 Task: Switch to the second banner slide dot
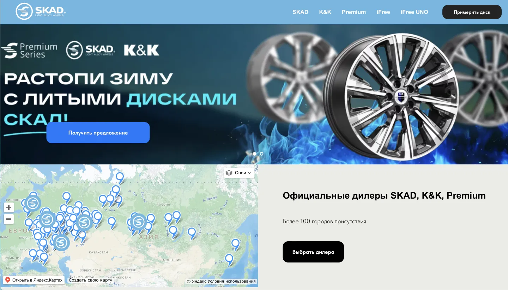261,154
